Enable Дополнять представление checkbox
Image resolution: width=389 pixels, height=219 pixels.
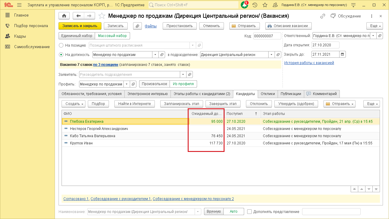click(249, 211)
